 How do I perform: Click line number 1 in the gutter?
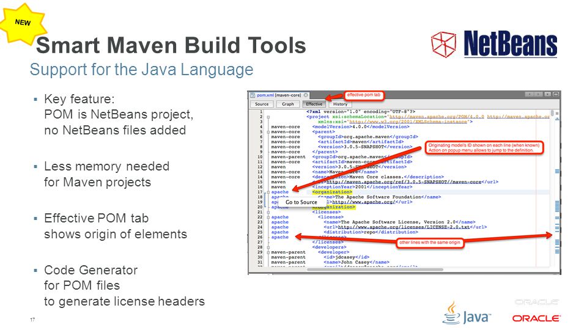click(x=261, y=112)
